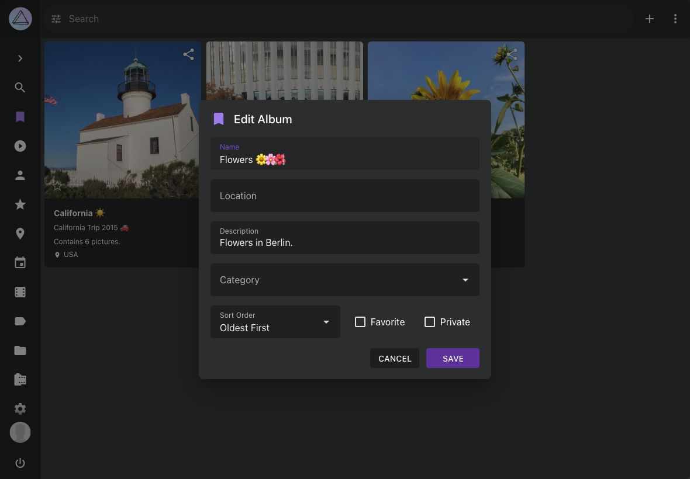Click the Location input field
Viewport: 690px width, 479px height.
[345, 196]
